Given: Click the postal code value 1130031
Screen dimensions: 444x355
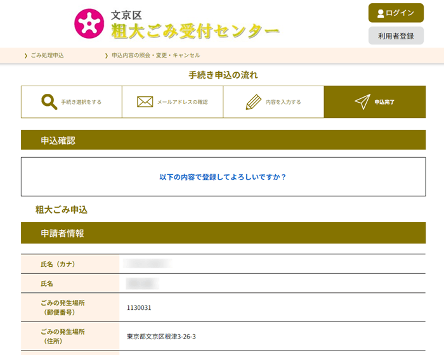Looking at the screenshot, I should (x=139, y=307).
